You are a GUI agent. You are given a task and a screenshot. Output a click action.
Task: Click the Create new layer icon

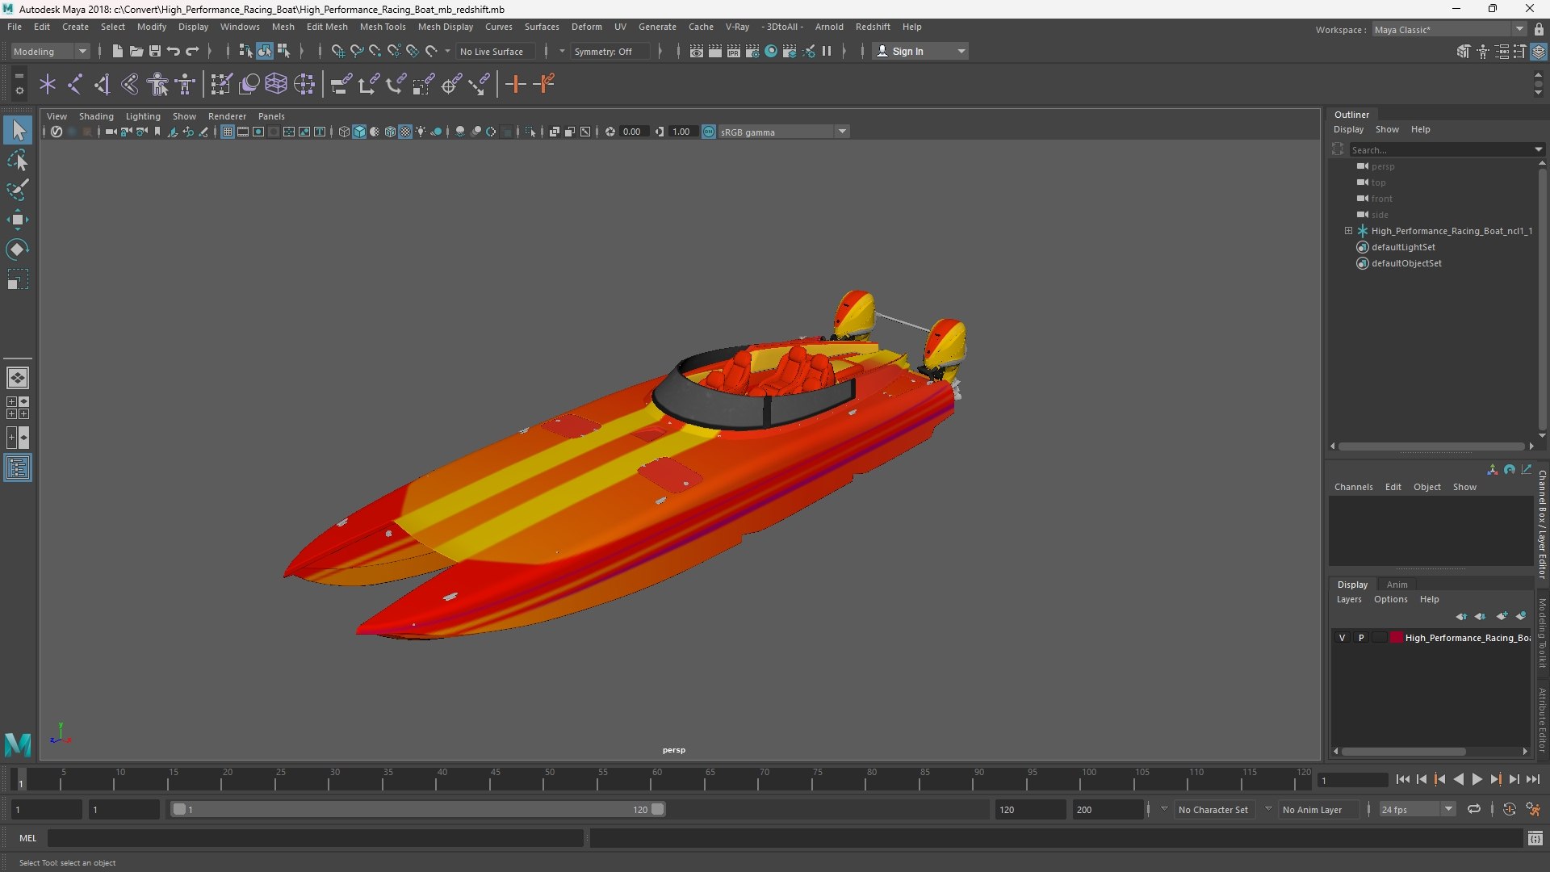coord(1502,616)
